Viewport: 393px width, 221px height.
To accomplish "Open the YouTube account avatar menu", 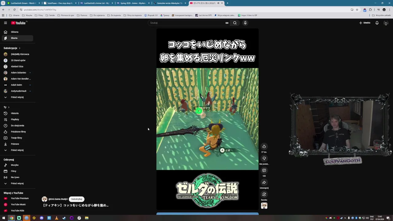I will 386,23.
